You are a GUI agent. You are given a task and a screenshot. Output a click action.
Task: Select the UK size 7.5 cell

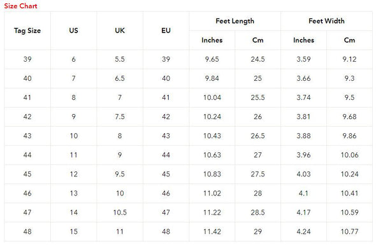[120, 117]
